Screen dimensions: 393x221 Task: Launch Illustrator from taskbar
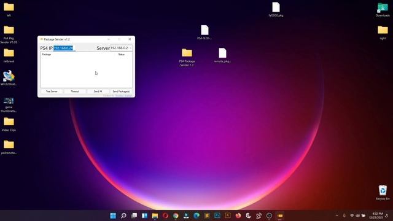[x=228, y=215]
